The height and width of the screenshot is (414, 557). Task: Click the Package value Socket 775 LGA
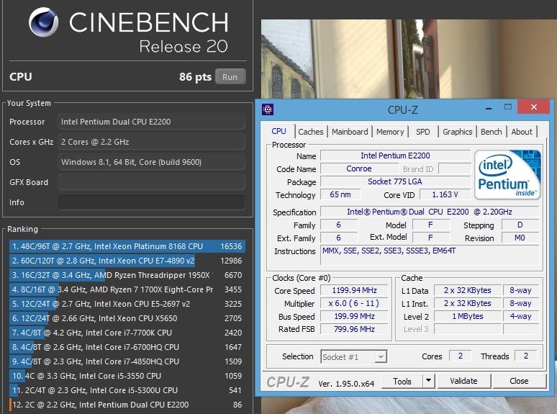[x=395, y=181]
